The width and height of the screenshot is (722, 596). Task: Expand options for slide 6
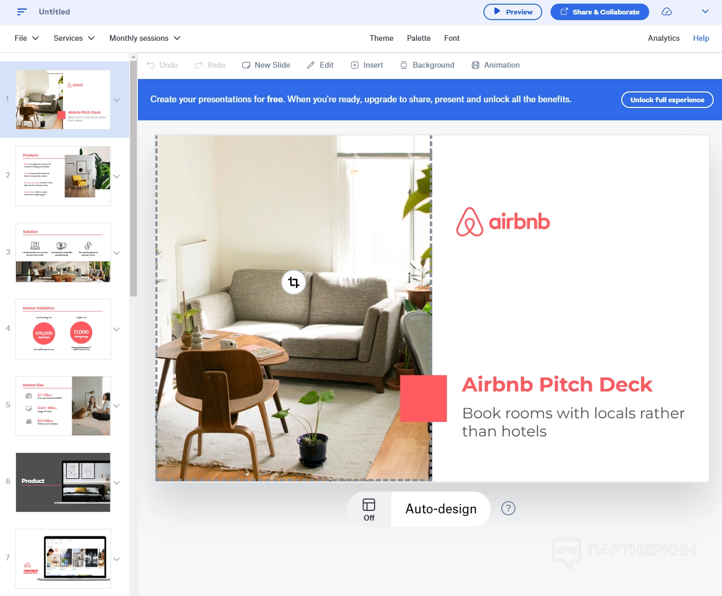click(117, 482)
